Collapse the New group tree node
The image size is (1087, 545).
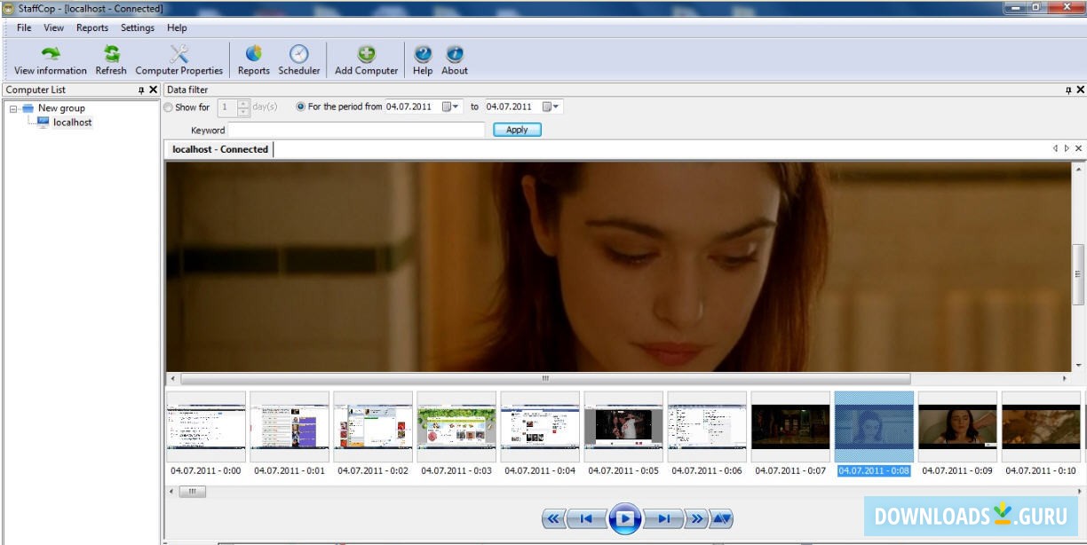(x=13, y=108)
